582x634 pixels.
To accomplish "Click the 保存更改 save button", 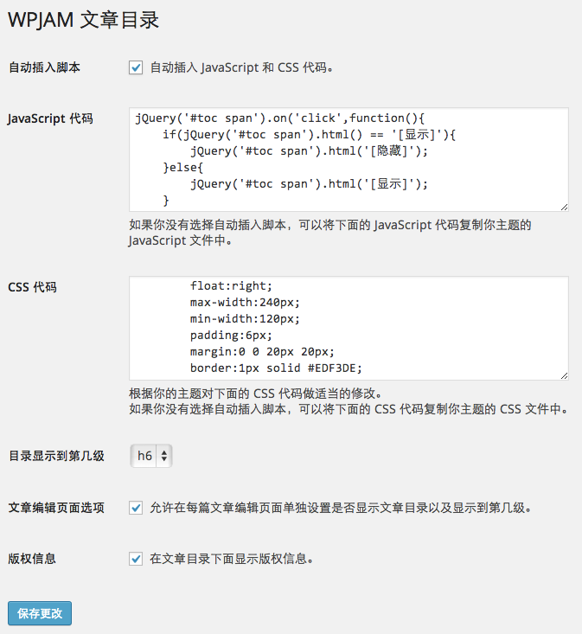I will pyautogui.click(x=40, y=613).
